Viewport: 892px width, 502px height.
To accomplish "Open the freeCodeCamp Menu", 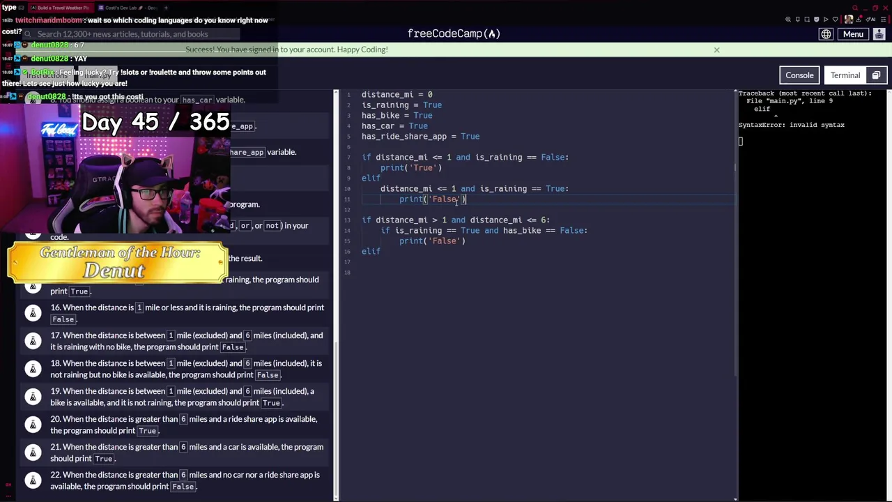I will [853, 34].
